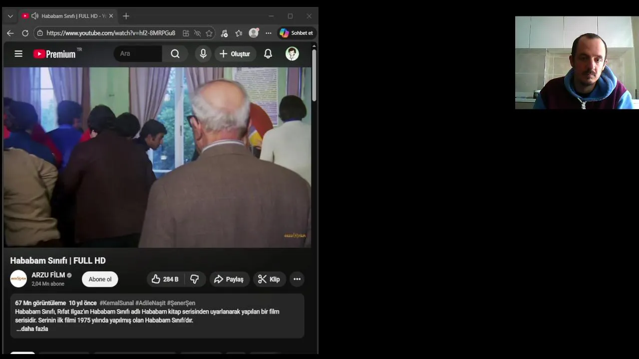Click the 2,04 Mn abone subscriber count
The height and width of the screenshot is (359, 639).
click(x=48, y=284)
